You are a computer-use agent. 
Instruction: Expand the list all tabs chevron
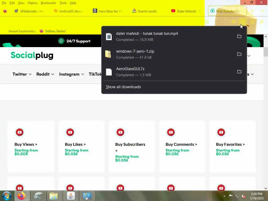[x=263, y=11]
